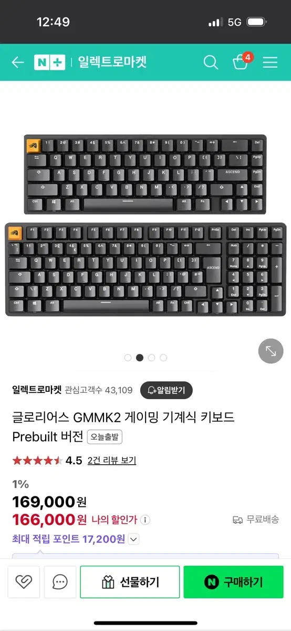Screen dimensions: 291x631
Task: Open search with the magnifier icon
Action: click(x=211, y=63)
